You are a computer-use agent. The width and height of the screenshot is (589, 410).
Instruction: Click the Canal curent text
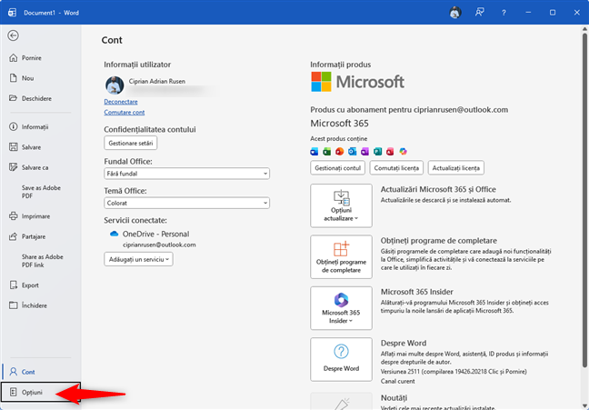pos(398,381)
